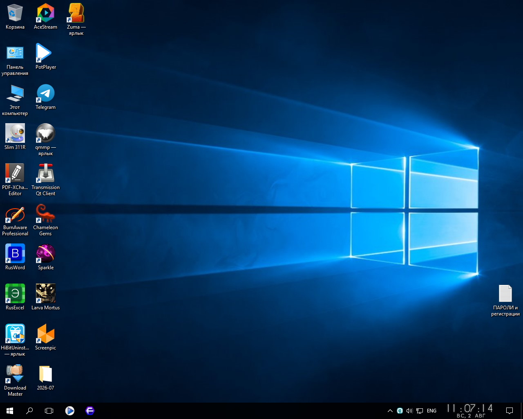Screen dimensions: 523x419
Task: Open taskbar search with magnifier icon
Action: (29, 410)
